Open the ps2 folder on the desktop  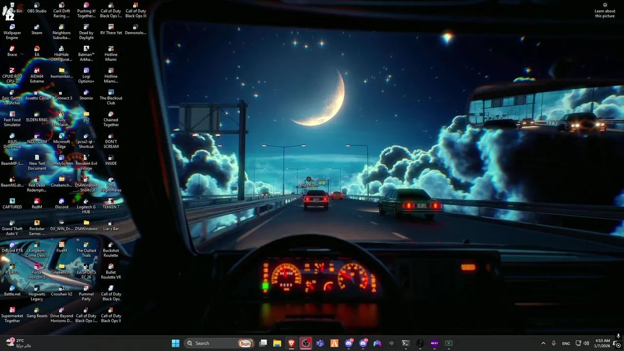(x=86, y=117)
